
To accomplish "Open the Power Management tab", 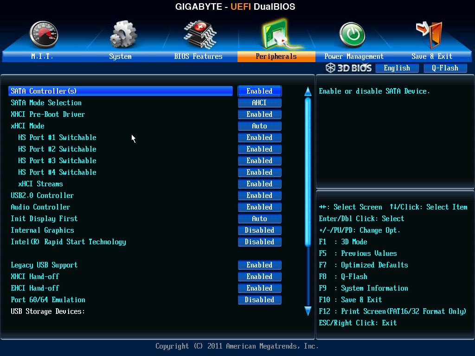I will coord(354,56).
